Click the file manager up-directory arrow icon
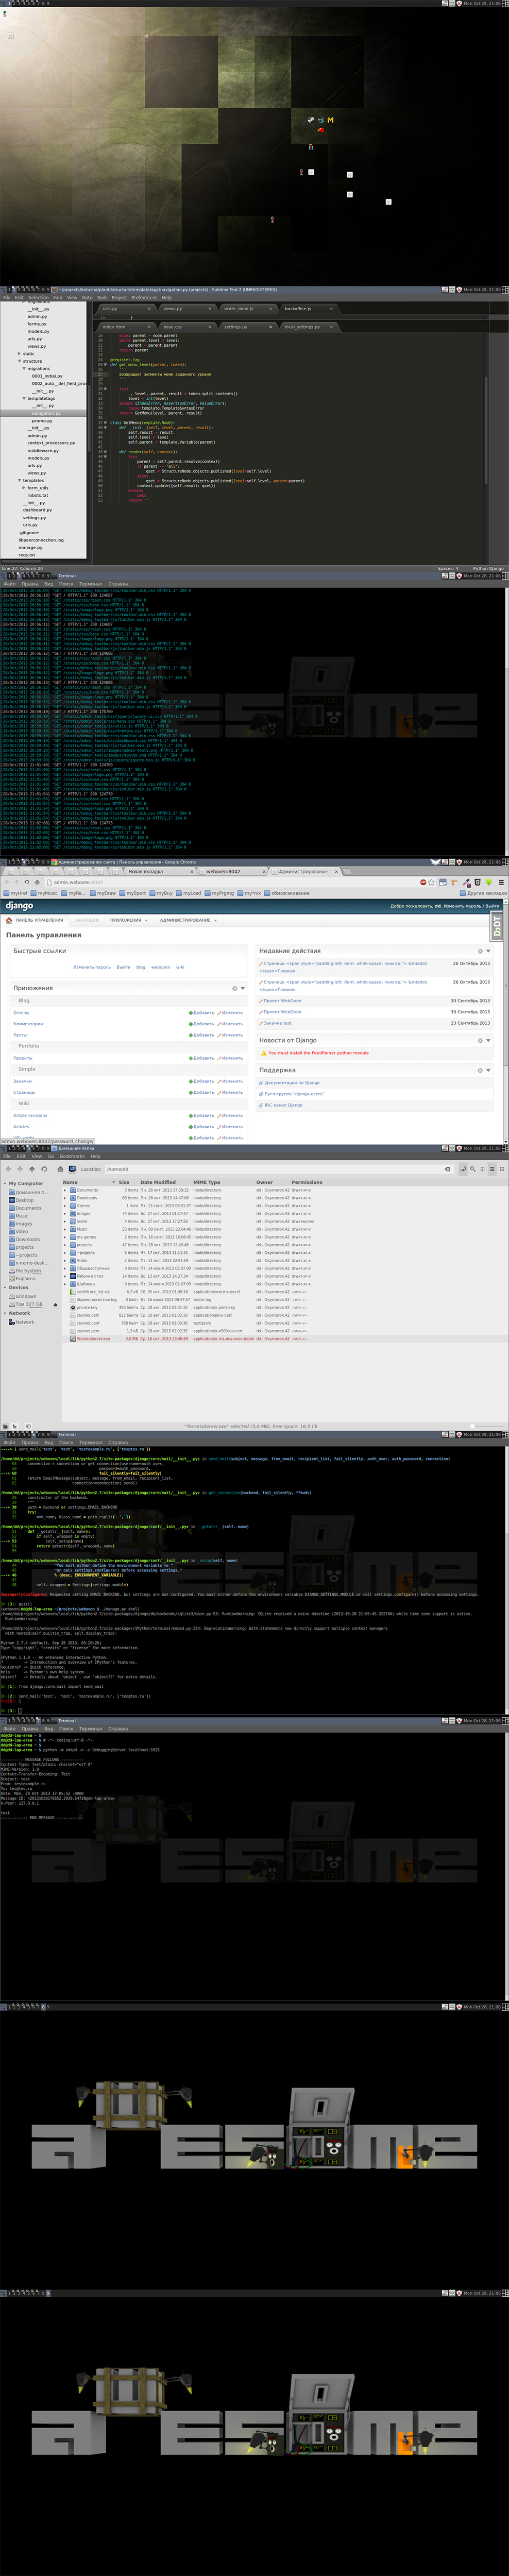Screen dimensions: 509x2576 [x=32, y=1169]
